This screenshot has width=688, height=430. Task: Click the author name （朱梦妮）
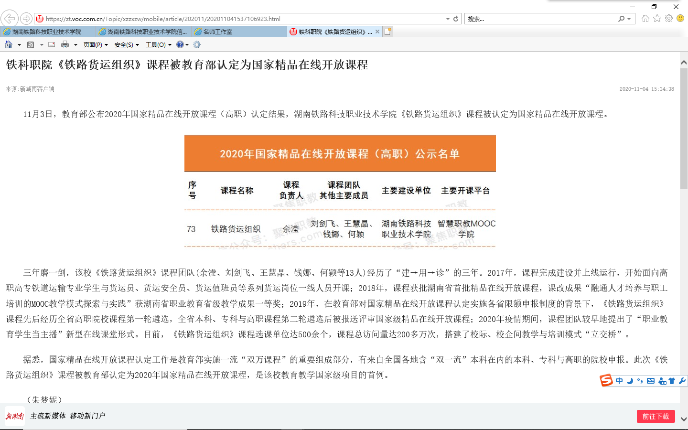(44, 399)
